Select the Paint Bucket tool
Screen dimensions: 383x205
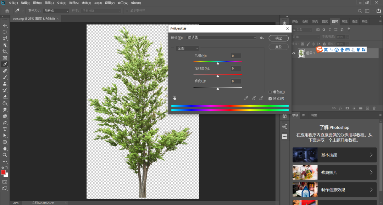(x=5, y=103)
